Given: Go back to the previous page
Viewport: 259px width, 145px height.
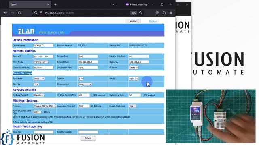Looking at the screenshot, I should 6,13.
